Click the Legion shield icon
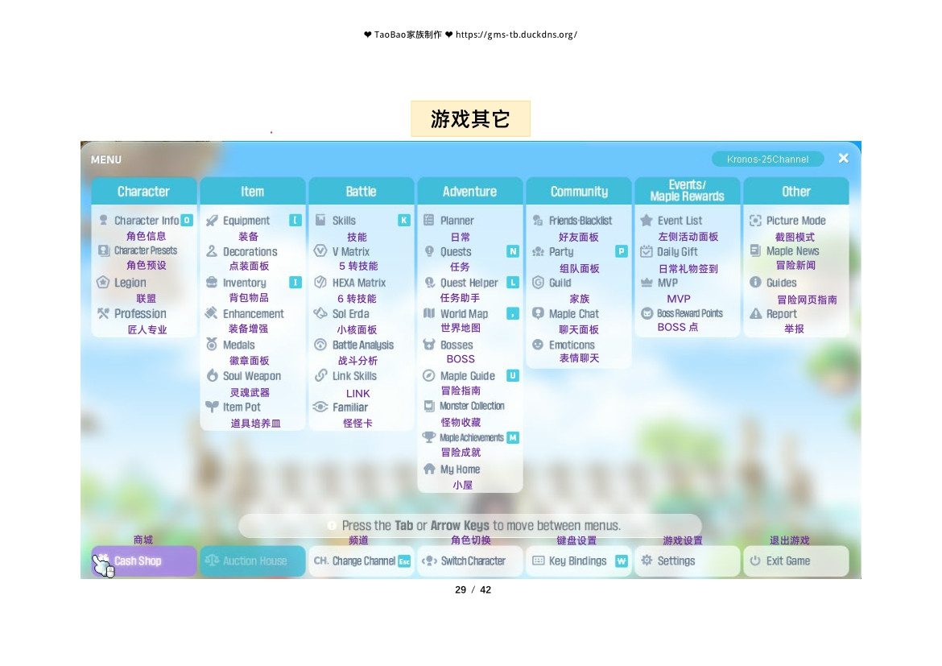Image resolution: width=942 pixels, height=666 pixels. click(x=103, y=283)
